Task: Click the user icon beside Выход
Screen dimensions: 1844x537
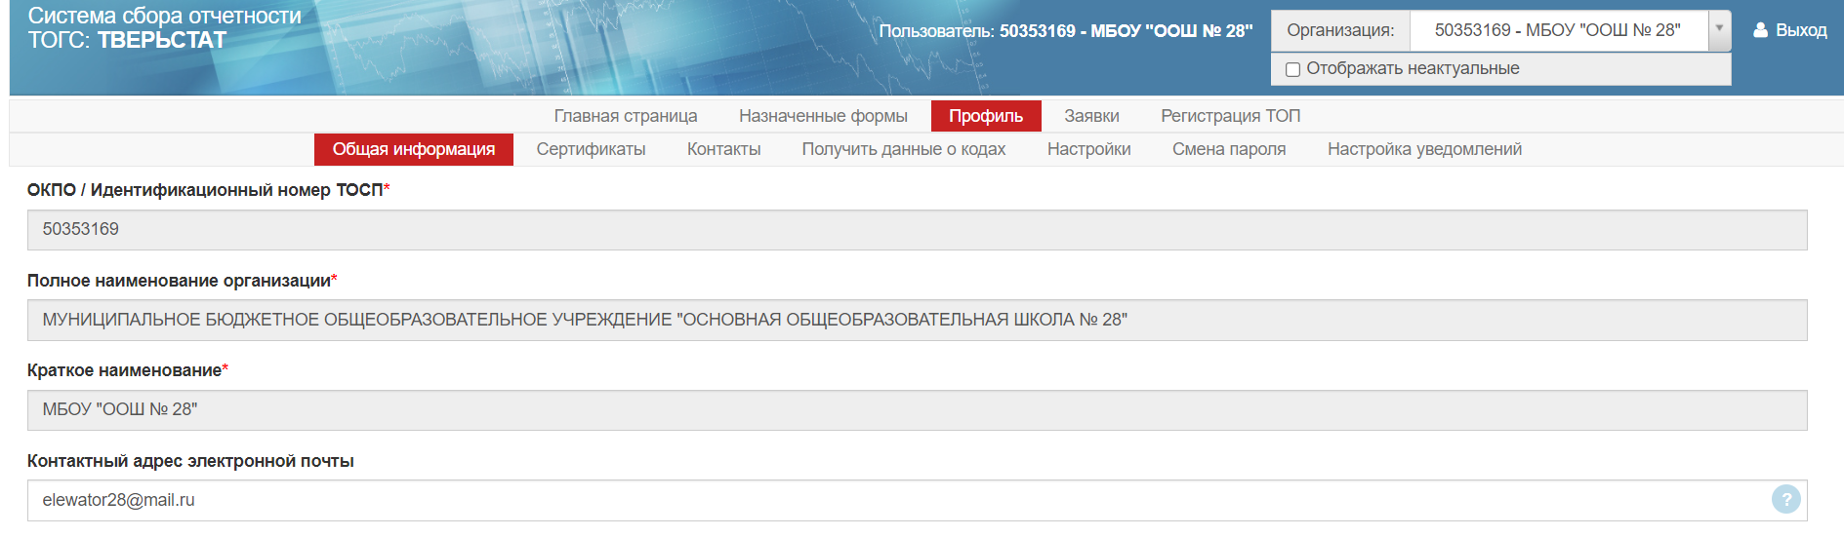Action: tap(1760, 30)
